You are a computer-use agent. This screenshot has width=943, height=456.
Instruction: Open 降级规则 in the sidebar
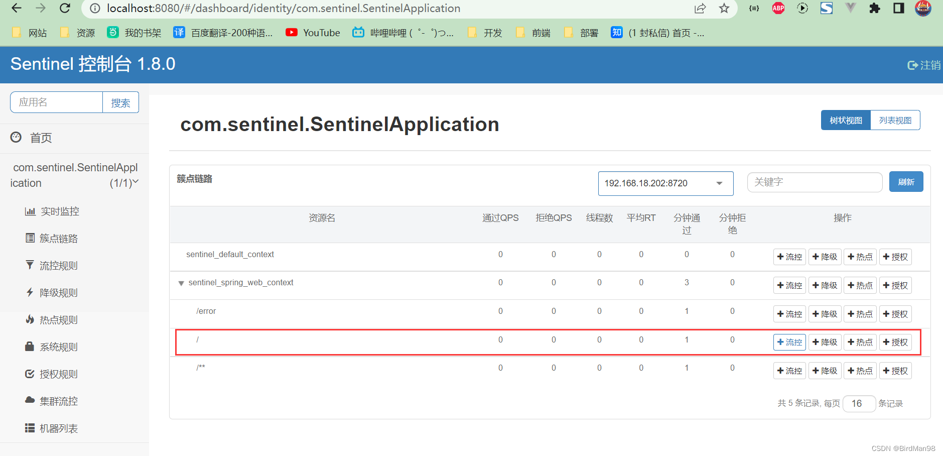coord(52,293)
